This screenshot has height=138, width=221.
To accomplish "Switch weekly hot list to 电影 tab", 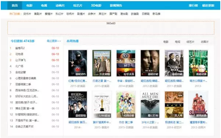I will point(166,42).
